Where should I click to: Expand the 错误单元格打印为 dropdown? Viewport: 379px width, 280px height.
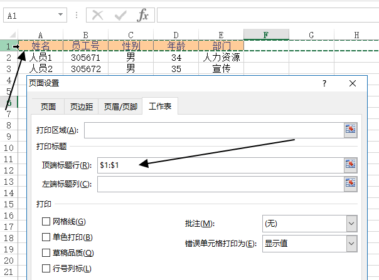[x=351, y=244]
